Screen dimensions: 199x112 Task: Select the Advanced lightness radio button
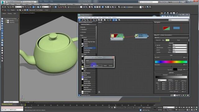coord(176,75)
